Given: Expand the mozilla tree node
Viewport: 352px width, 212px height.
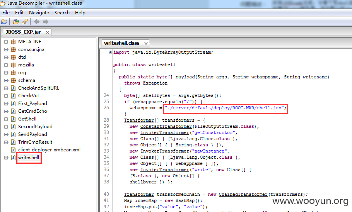Looking at the screenshot, I should [x=6, y=65].
